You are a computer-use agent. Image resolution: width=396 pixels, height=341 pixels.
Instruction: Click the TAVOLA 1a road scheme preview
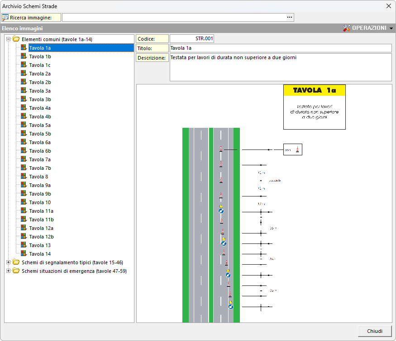pos(264,203)
